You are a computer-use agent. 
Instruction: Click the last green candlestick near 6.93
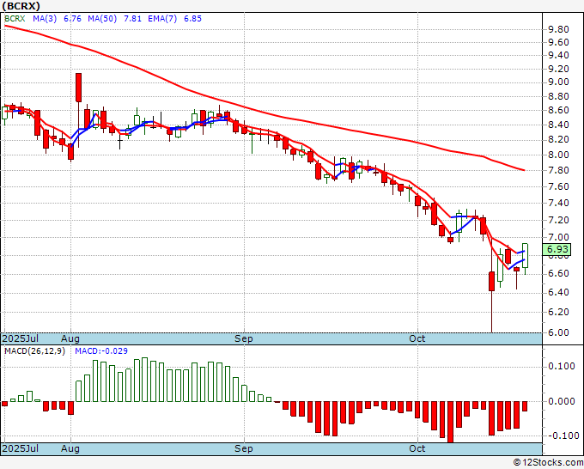[525, 256]
